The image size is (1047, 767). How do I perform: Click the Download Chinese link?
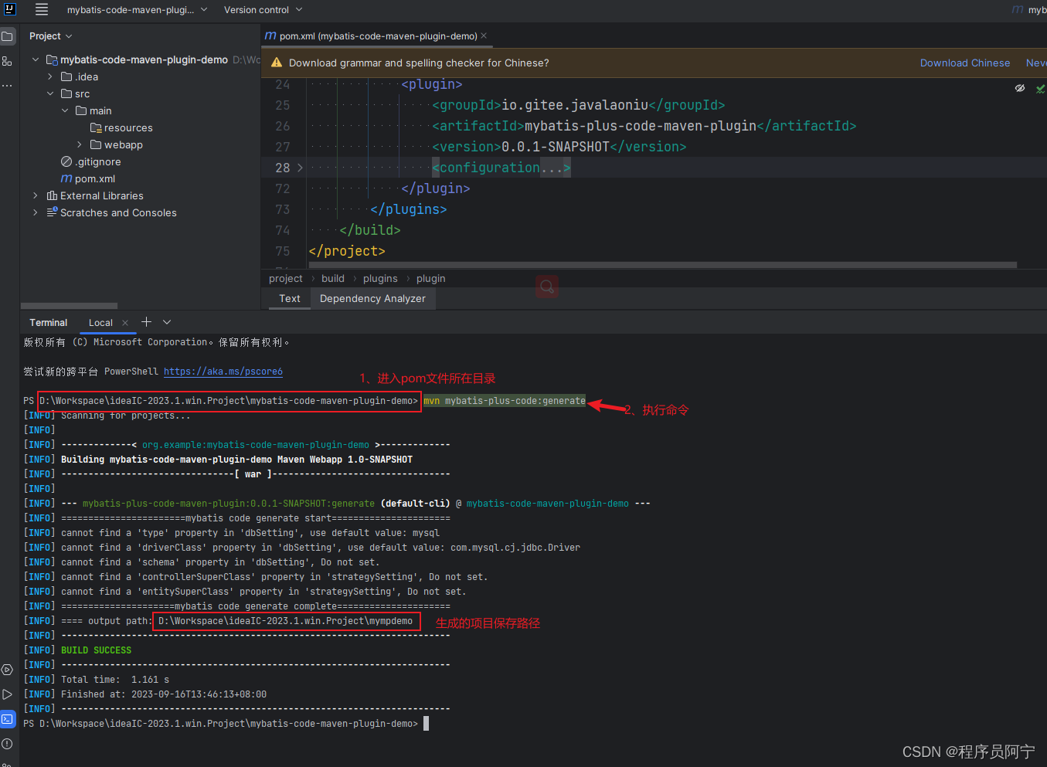click(965, 63)
